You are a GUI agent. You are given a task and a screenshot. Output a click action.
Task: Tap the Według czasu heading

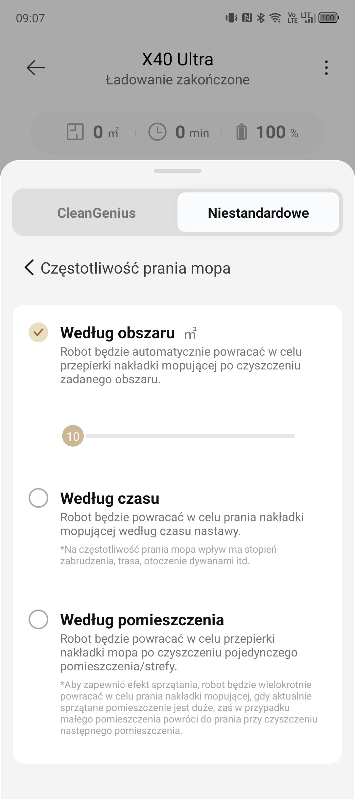(x=110, y=499)
